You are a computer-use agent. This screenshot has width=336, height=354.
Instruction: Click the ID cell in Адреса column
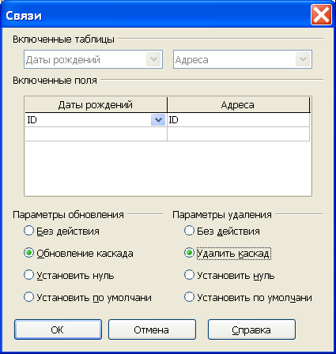(x=238, y=120)
